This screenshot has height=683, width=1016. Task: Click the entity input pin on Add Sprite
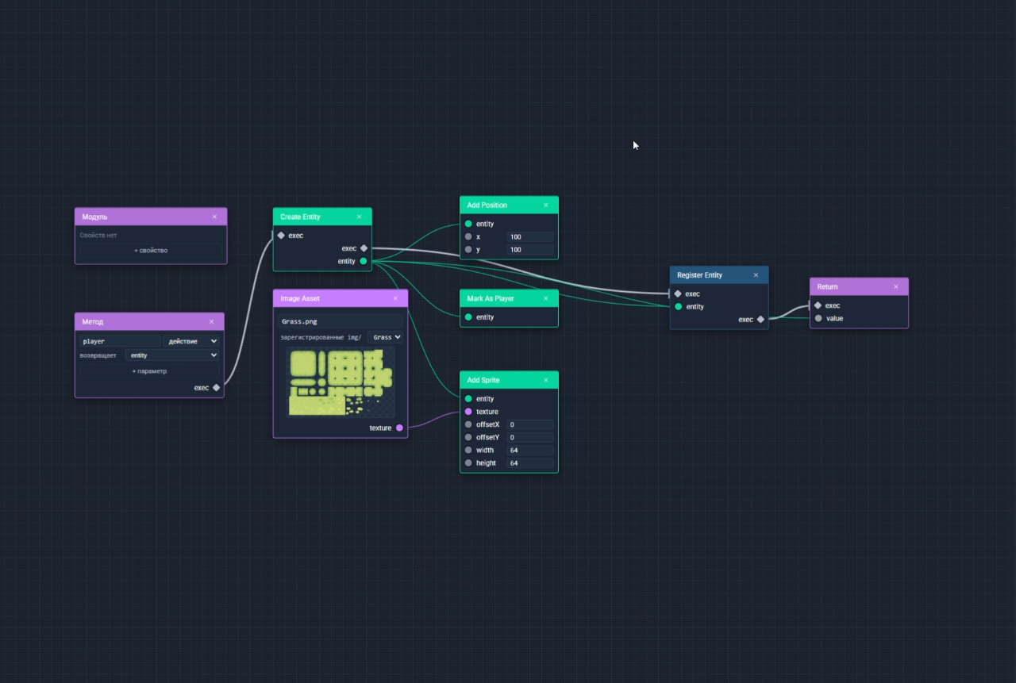468,399
